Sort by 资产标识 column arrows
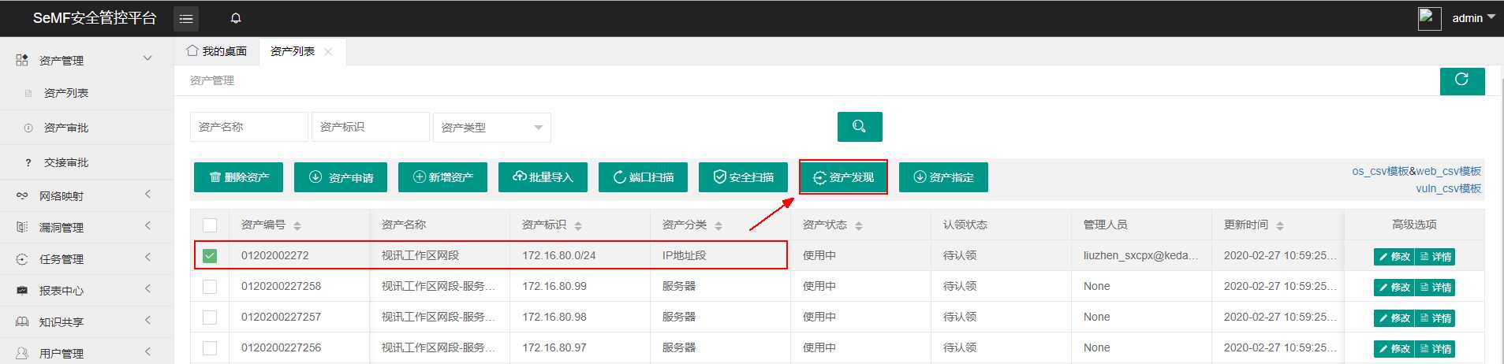 tap(578, 226)
